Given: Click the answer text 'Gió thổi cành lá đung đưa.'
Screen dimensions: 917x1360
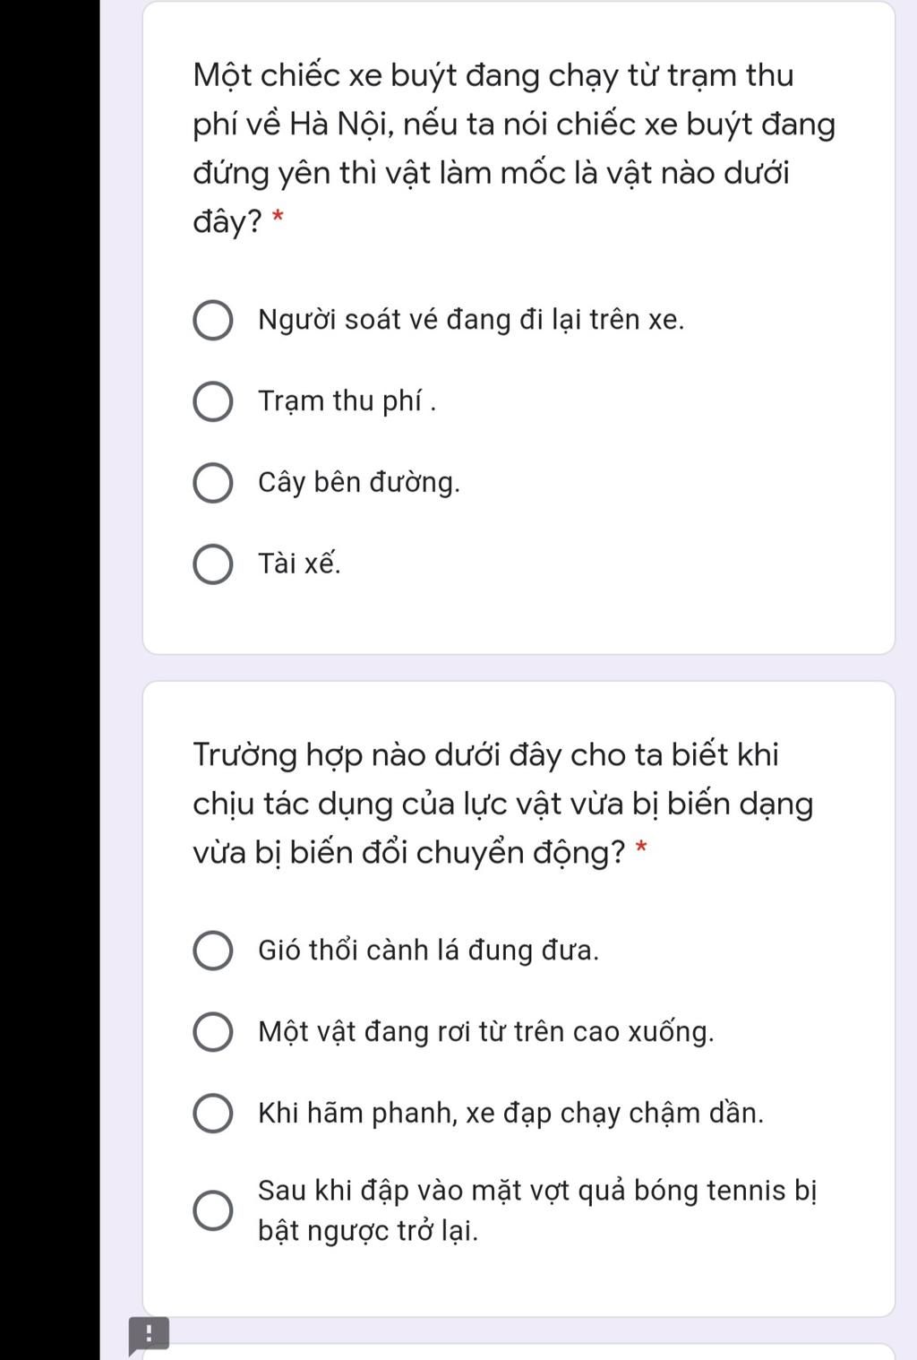Looking at the screenshot, I should click(x=428, y=951).
